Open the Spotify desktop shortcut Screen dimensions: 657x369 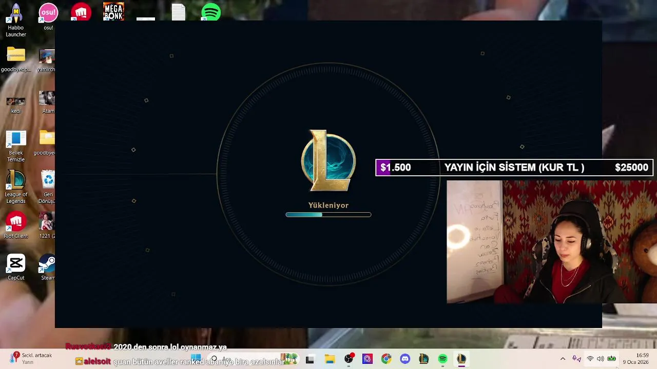coord(211,12)
